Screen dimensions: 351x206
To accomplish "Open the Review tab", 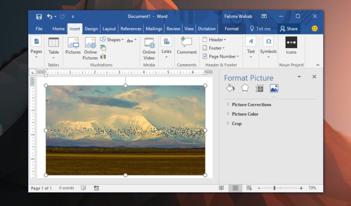I will pyautogui.click(x=173, y=29).
